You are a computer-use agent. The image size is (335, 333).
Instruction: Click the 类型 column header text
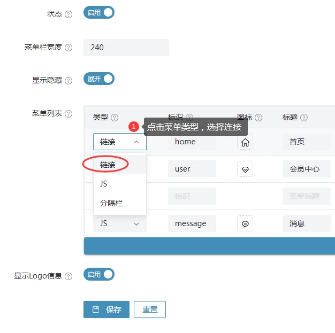tap(101, 117)
